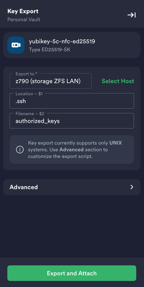144x287 pixels.
Task: Collapse the panel with the arrow-to-bar icon
Action: pos(131,15)
